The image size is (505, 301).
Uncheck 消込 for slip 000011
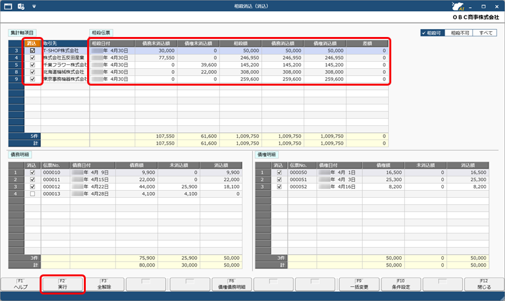(x=32, y=180)
